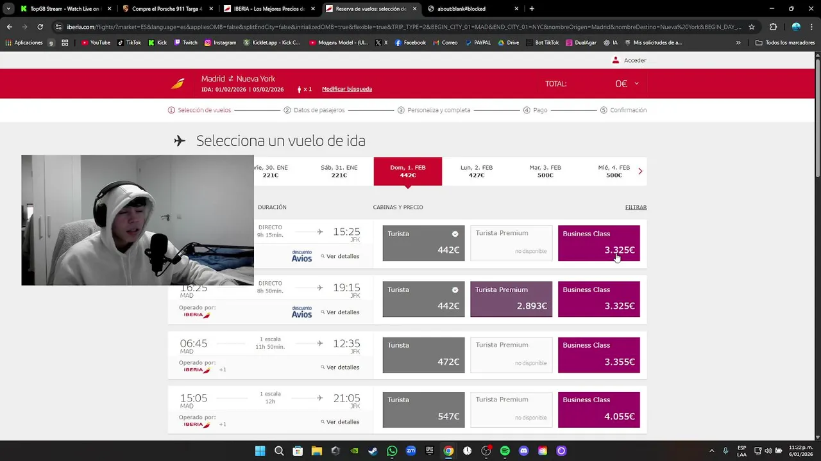Expand Ver detalles for the 15:25 arrival flight

point(340,256)
